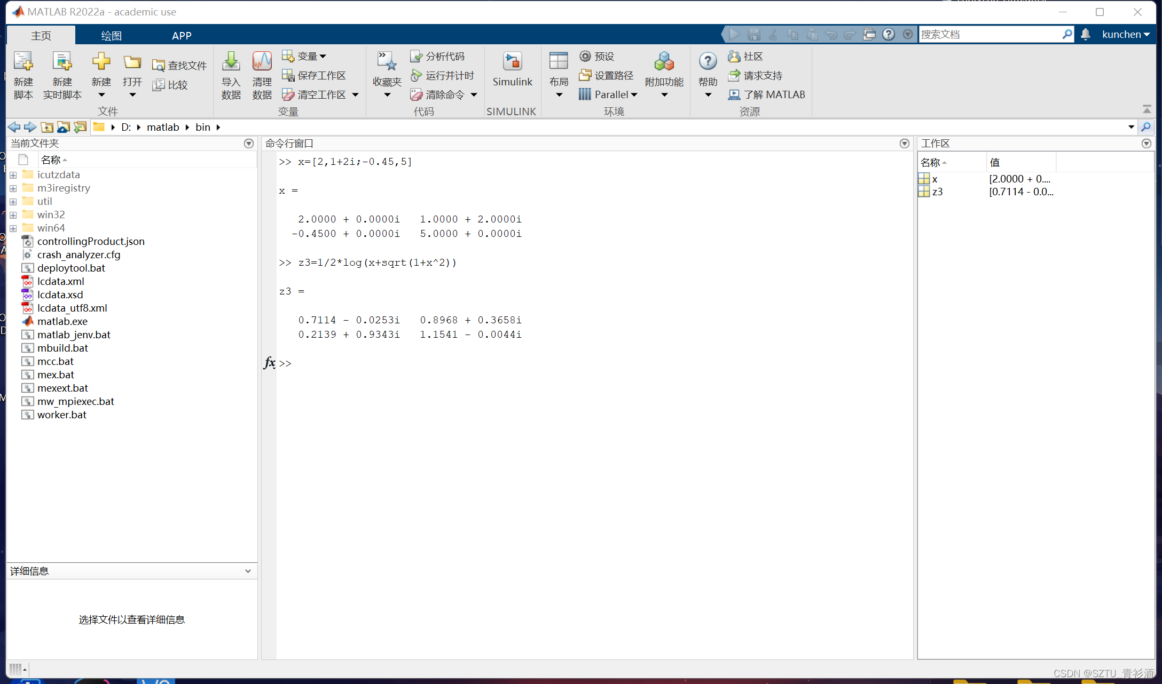
Task: Click the New Script icon
Action: [23, 63]
